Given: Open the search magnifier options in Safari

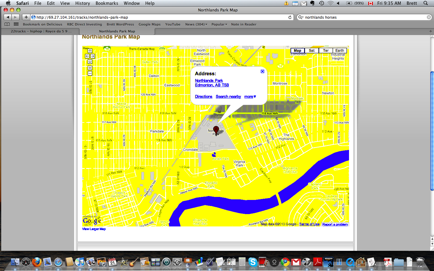Looking at the screenshot, I should pos(300,17).
